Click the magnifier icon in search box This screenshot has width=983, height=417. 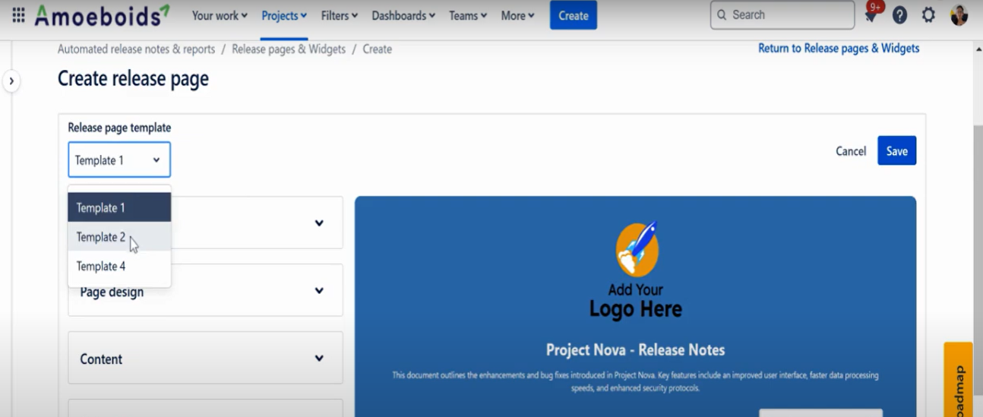[x=722, y=15]
